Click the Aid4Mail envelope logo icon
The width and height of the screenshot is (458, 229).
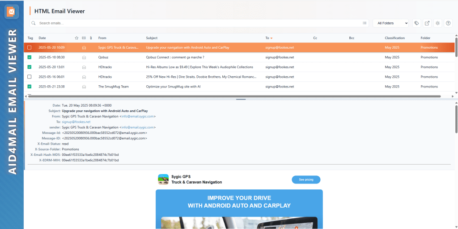tap(12, 12)
